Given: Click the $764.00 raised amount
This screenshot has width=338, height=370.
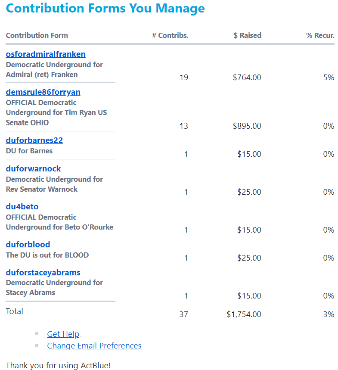Looking at the screenshot, I should [x=247, y=78].
